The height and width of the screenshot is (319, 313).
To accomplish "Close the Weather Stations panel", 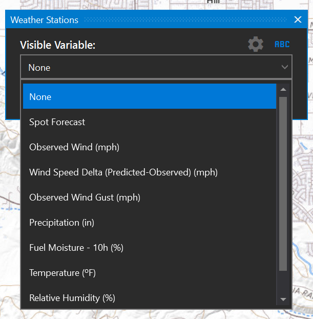I will click(x=298, y=20).
